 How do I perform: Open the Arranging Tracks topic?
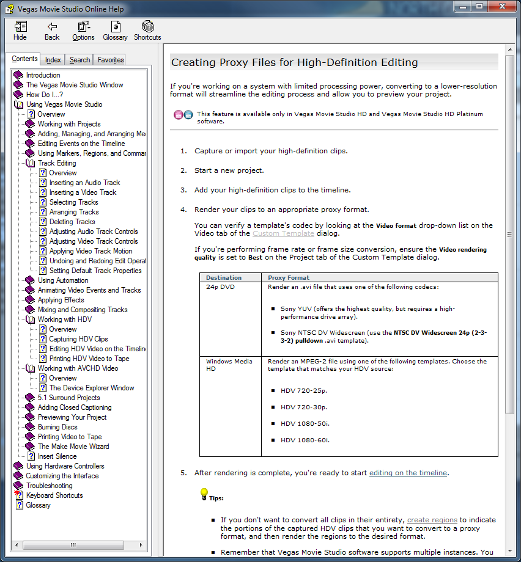click(x=74, y=212)
